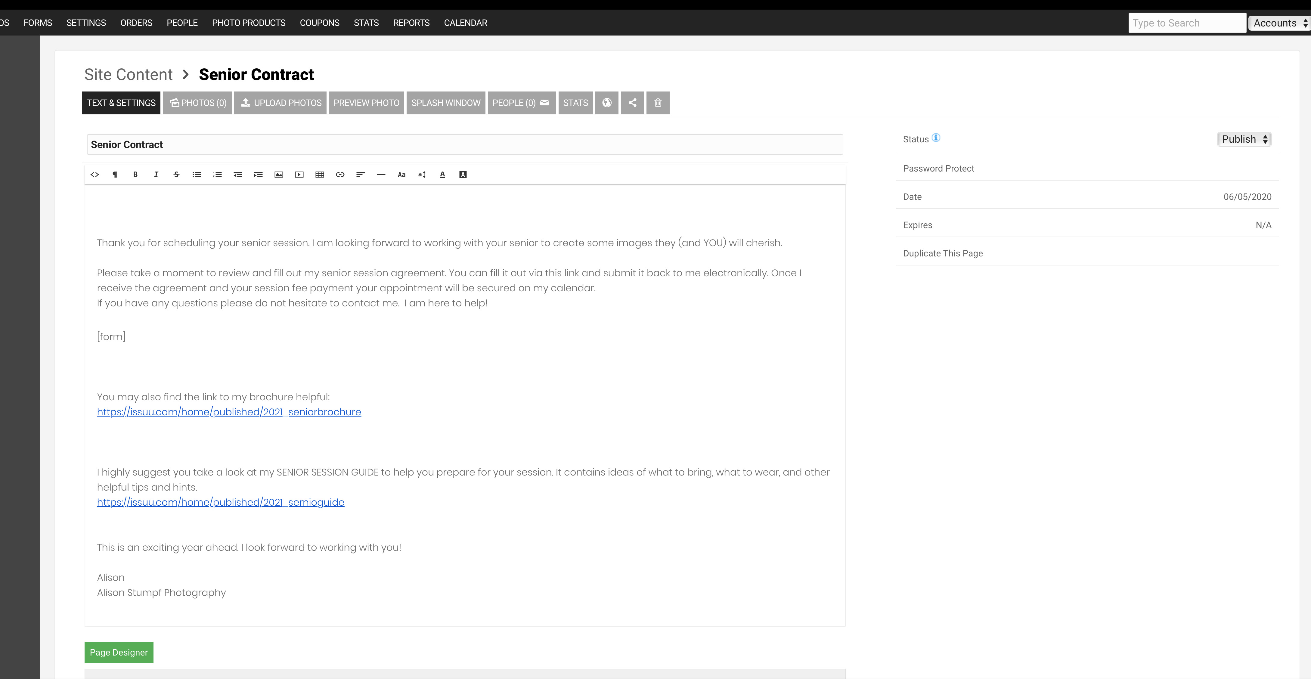Image resolution: width=1311 pixels, height=679 pixels.
Task: Click the Alison Stumpf Photography signature
Action: tap(161, 593)
